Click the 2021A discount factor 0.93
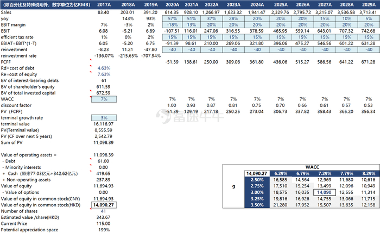Image resolution: width=380 pixels, height=233 pixels. (x=191, y=105)
